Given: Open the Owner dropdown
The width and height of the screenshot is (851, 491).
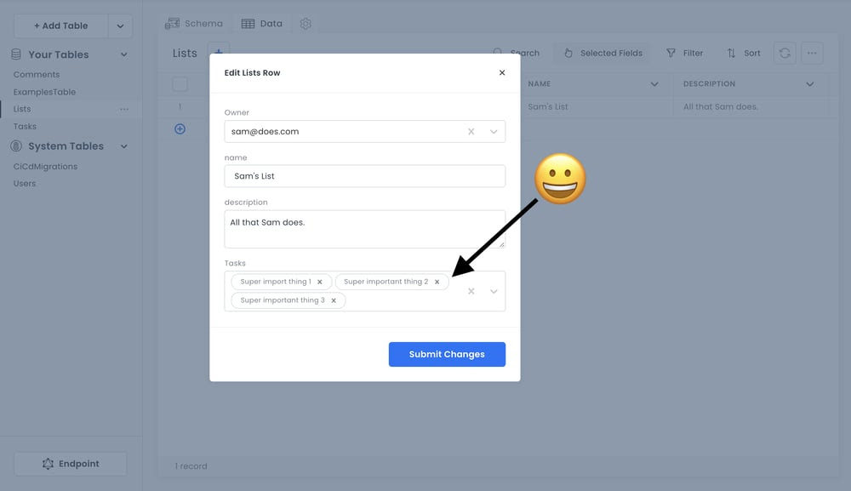Looking at the screenshot, I should click(x=494, y=132).
